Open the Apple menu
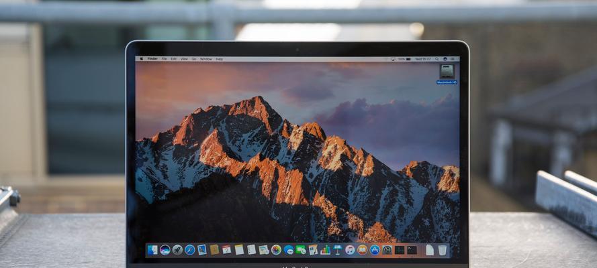Image resolution: width=597 pixels, height=268 pixels. tap(142, 59)
